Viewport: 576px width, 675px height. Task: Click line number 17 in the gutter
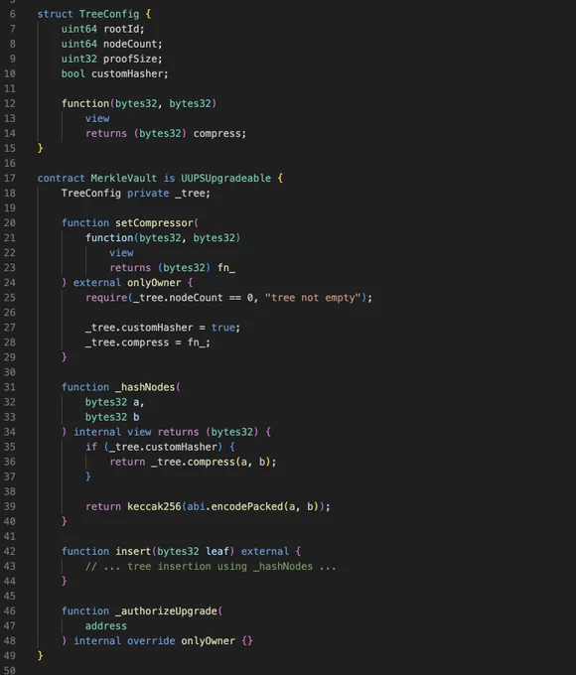(10, 179)
